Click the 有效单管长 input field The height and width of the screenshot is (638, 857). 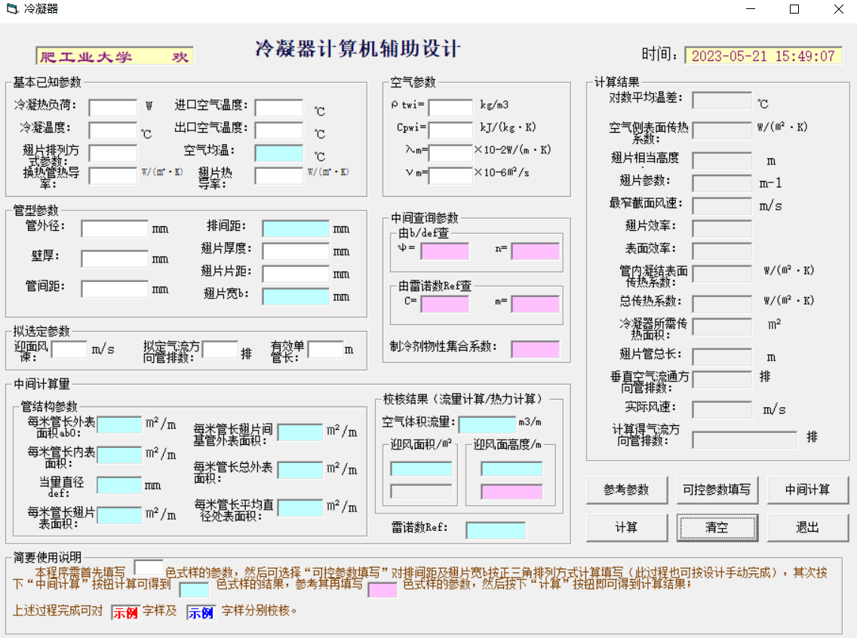click(325, 349)
